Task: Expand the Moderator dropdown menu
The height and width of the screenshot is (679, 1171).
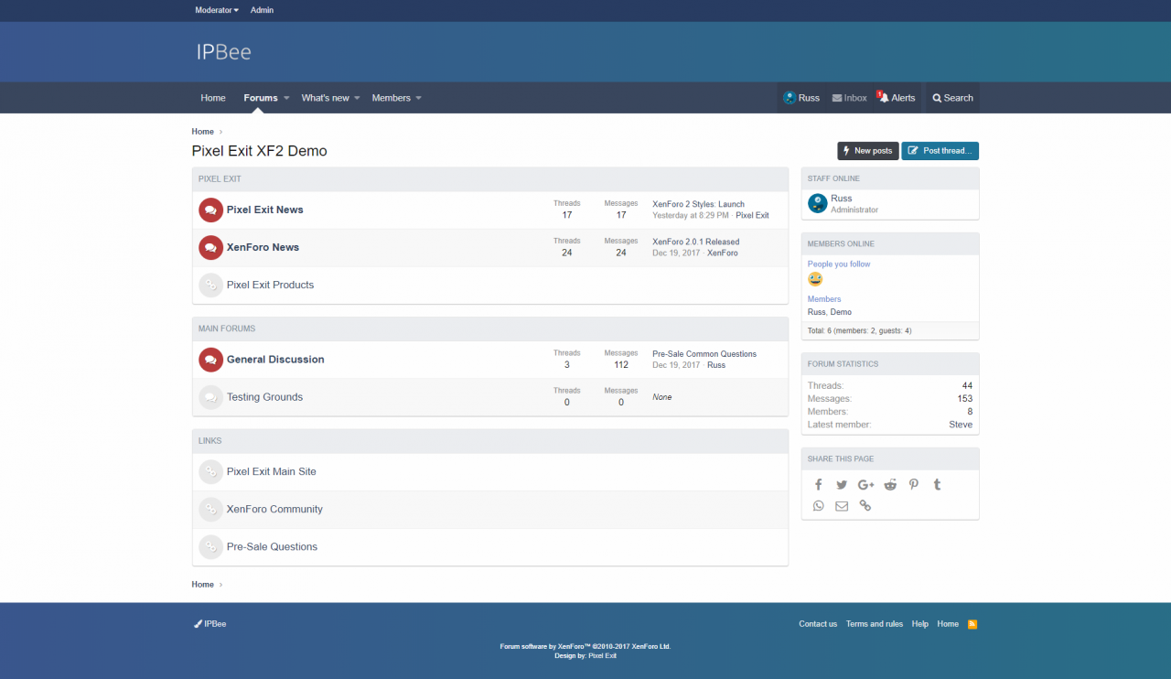Action: (217, 10)
